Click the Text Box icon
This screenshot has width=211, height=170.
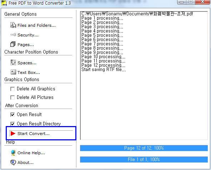(13, 72)
